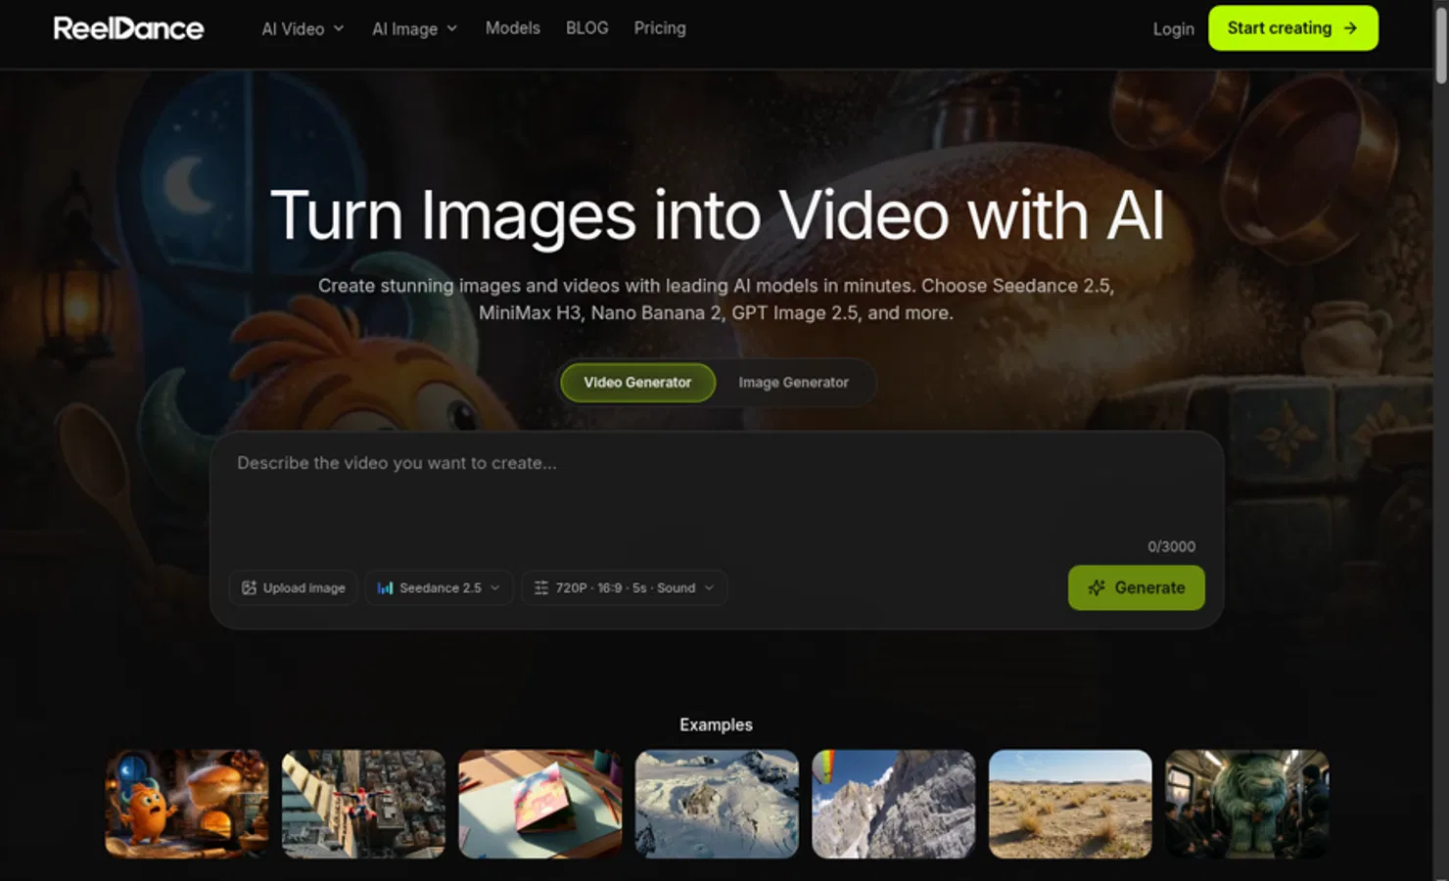Viewport: 1449px width, 881px height.
Task: Select the colorful book on desk example
Action: click(540, 804)
